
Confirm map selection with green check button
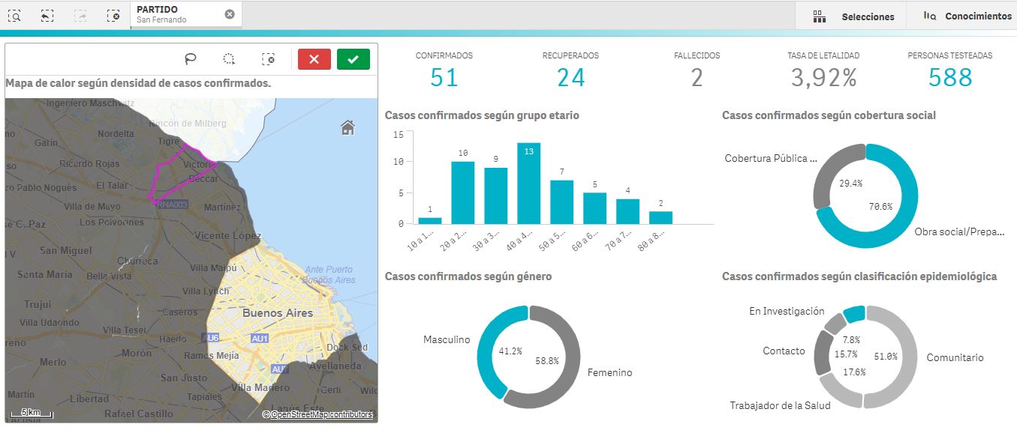point(354,59)
